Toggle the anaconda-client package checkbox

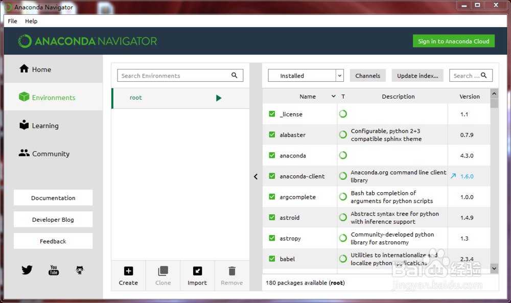[272, 176]
